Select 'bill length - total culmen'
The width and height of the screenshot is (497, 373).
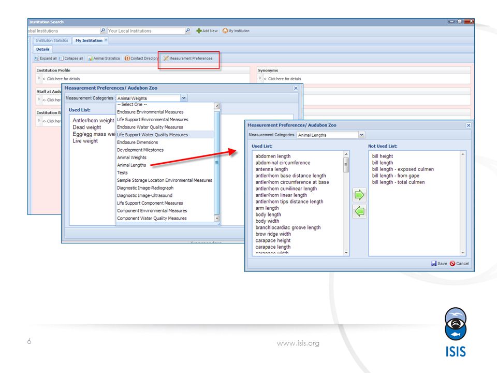[x=398, y=182]
